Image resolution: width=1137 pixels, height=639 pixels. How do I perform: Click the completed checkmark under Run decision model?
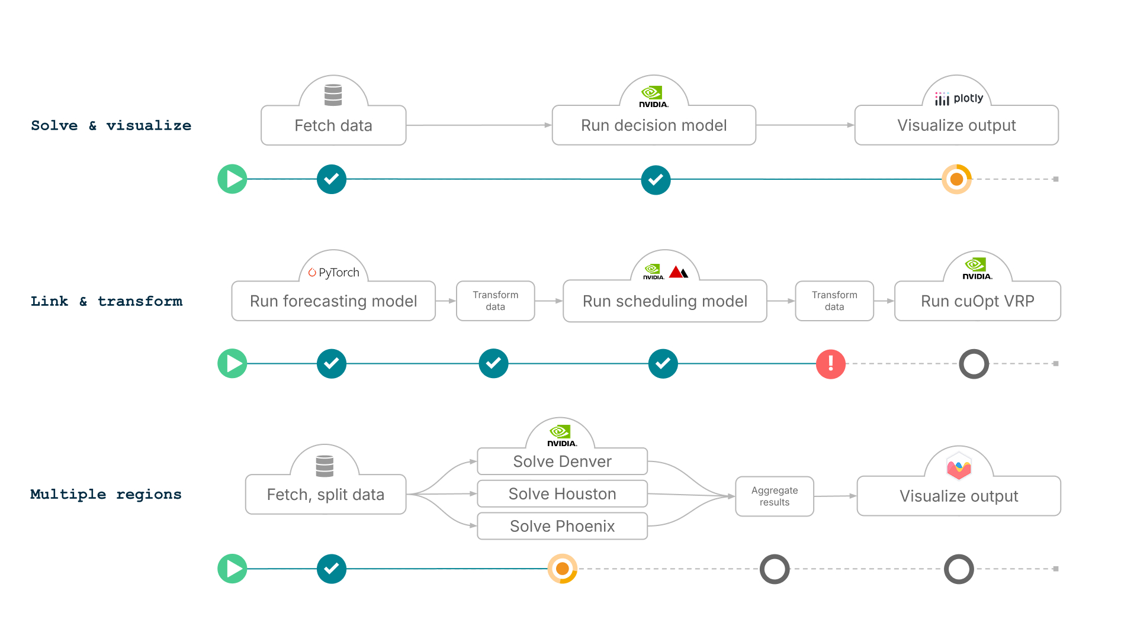pyautogui.click(x=656, y=179)
